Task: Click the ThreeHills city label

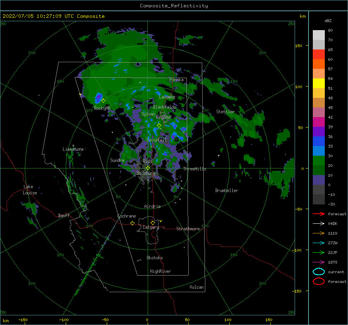Action: point(194,169)
